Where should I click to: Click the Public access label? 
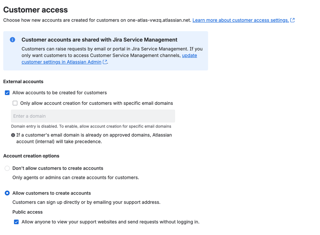[x=28, y=212]
